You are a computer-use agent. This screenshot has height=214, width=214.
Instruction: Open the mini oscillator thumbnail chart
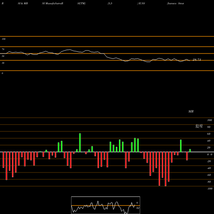click(x=106, y=205)
